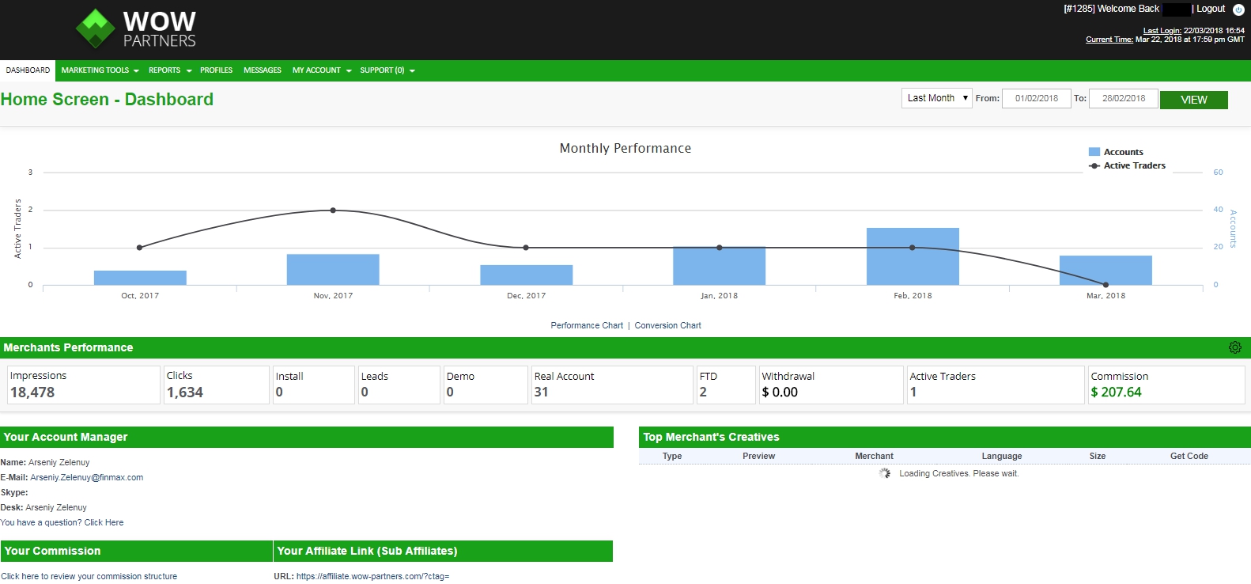Viewport: 1251px width, 584px height.
Task: Open Merchants Performance settings gear
Action: click(x=1234, y=347)
